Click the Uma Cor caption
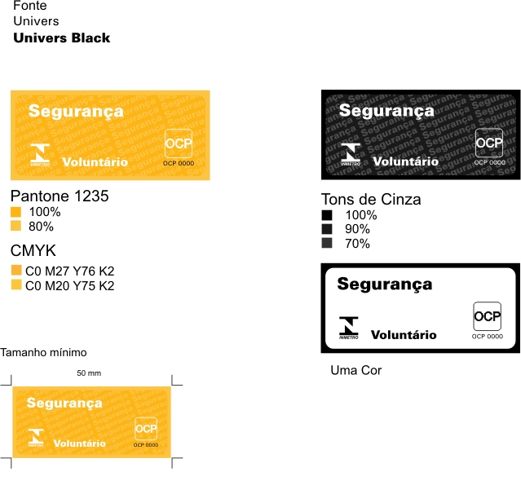This screenshot has width=521, height=485. coord(356,370)
